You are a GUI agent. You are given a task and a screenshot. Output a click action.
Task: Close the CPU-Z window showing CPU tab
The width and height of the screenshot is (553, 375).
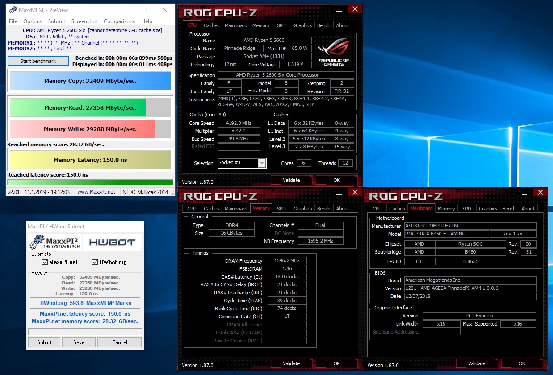(355, 9)
